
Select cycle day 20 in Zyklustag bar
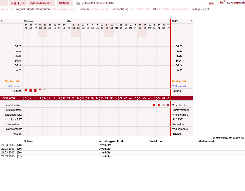tap(116, 98)
